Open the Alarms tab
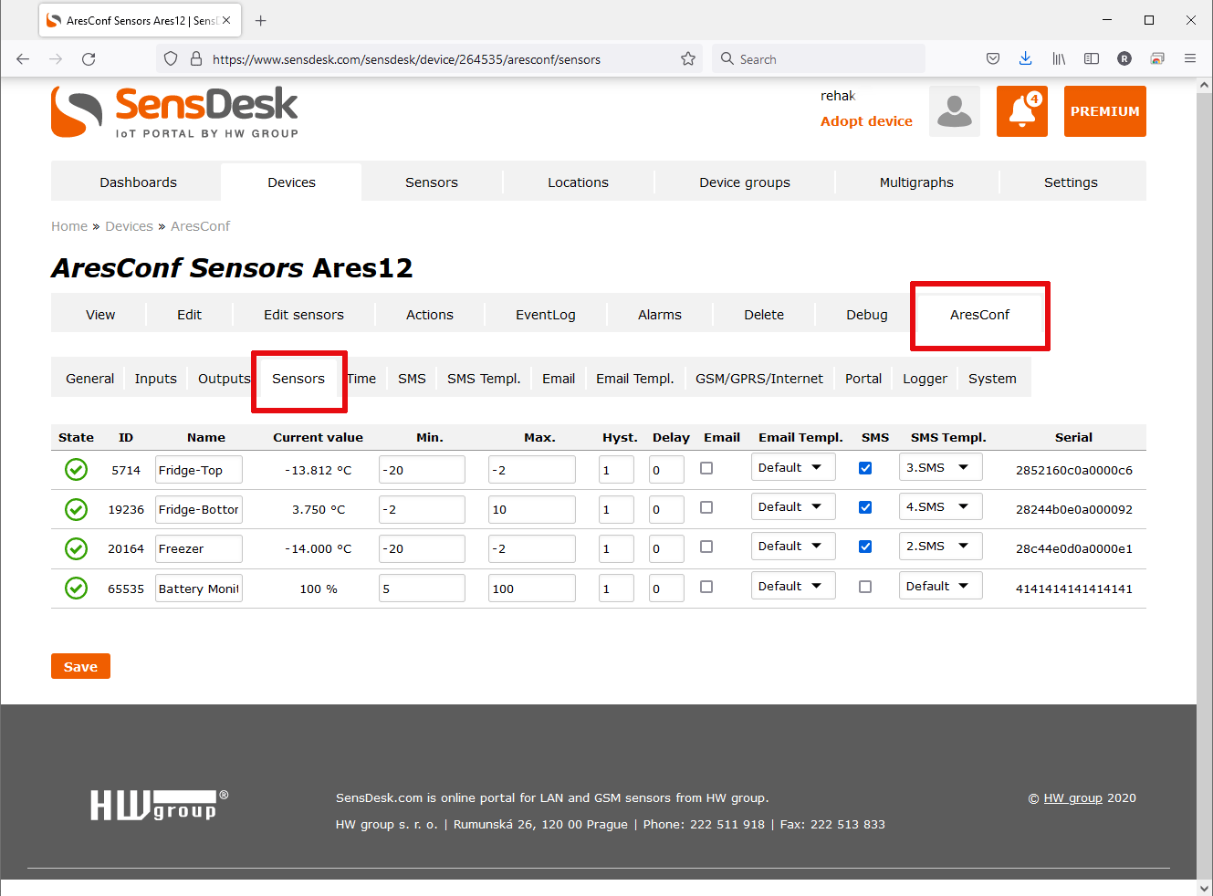The width and height of the screenshot is (1213, 896). [660, 315]
